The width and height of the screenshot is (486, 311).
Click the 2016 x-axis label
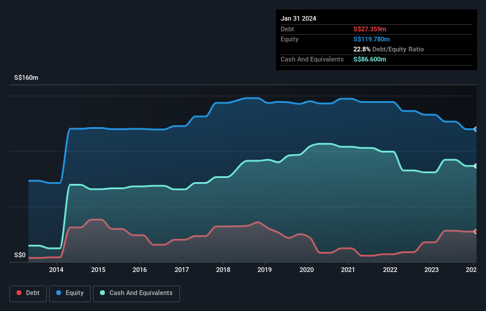[140, 270]
